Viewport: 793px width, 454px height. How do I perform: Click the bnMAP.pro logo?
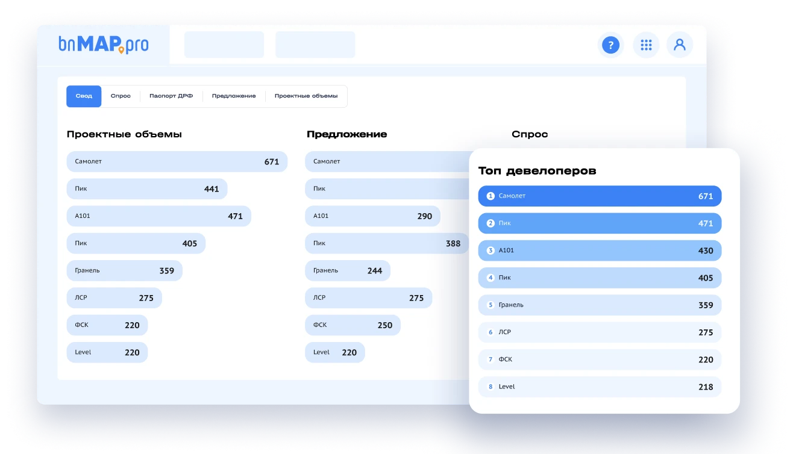coord(104,45)
